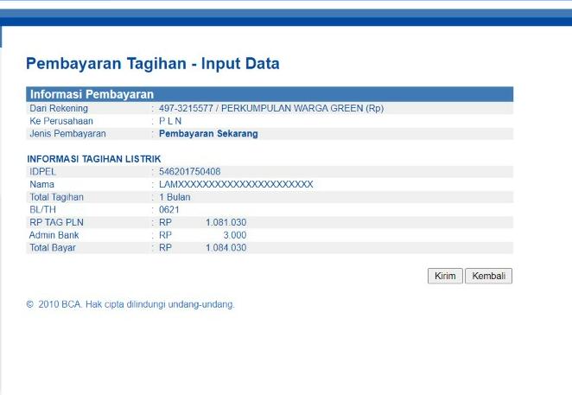Viewport: 572px width, 395px height.
Task: Select the BL/TH value 0621
Action: point(168,209)
